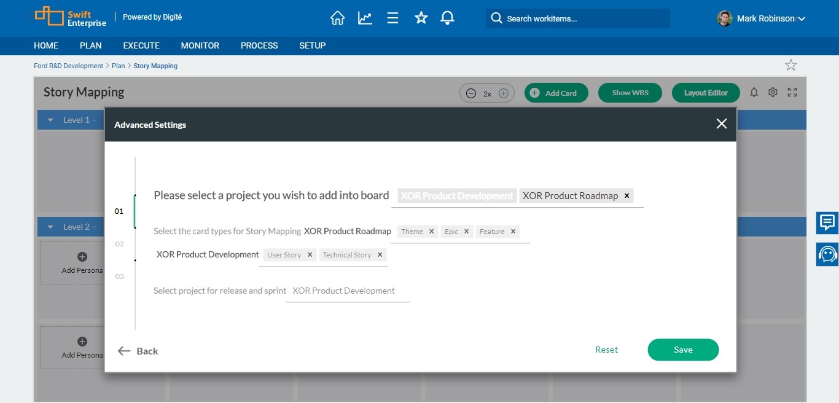Open the analytics chart icon

point(365,18)
